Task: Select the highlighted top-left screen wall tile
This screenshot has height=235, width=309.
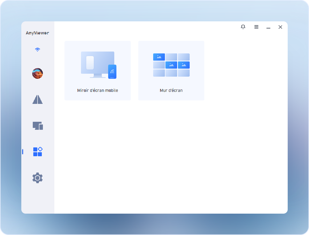Action: point(159,57)
